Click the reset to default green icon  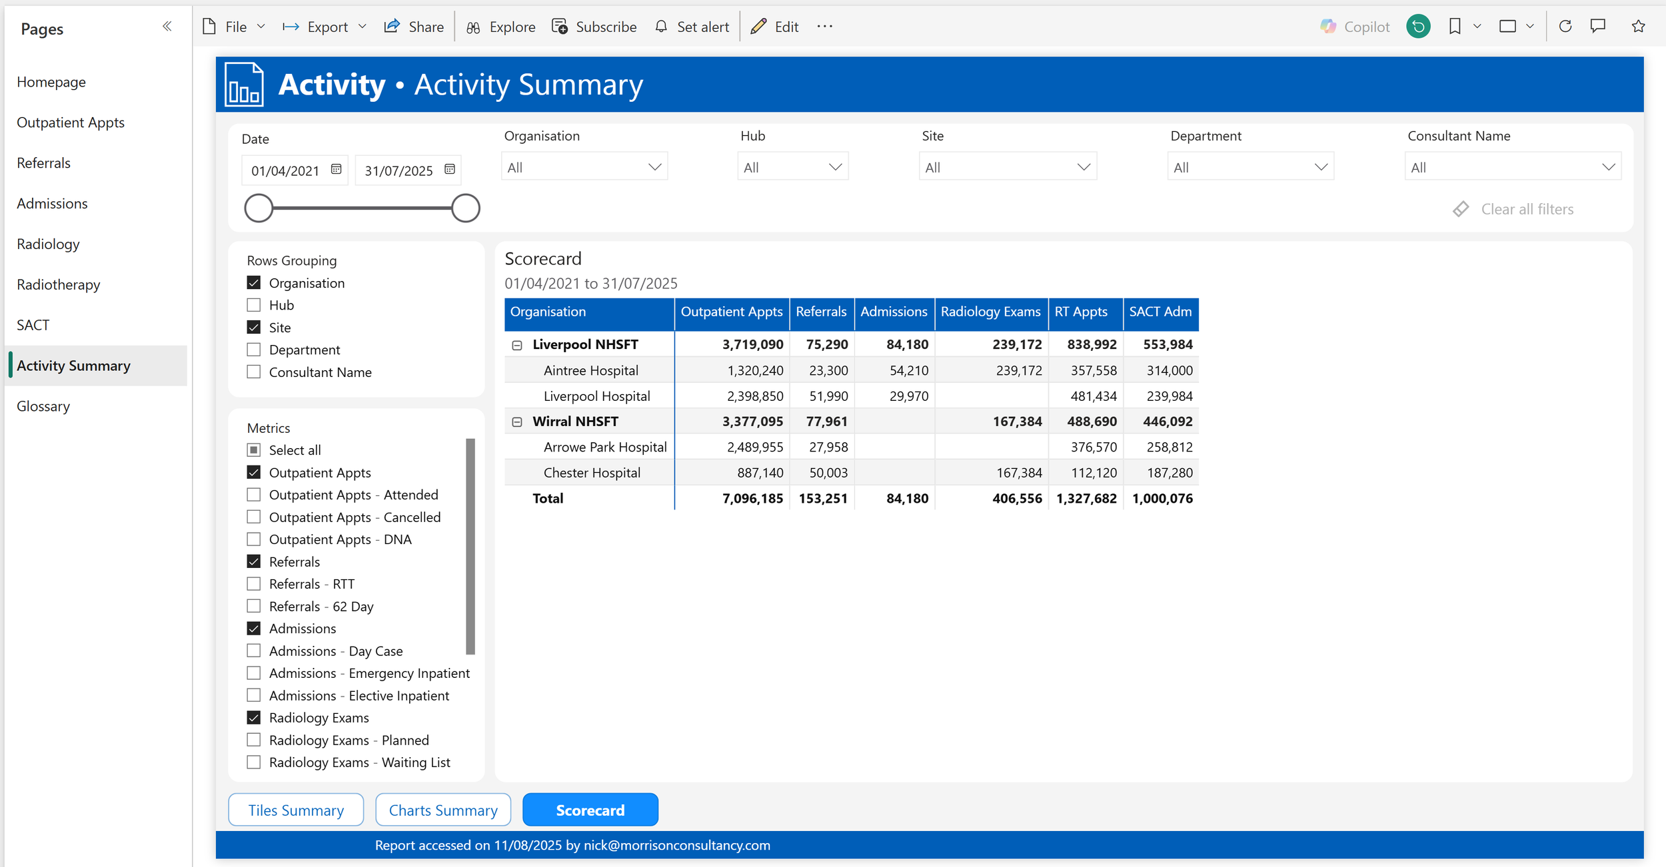pyautogui.click(x=1418, y=27)
